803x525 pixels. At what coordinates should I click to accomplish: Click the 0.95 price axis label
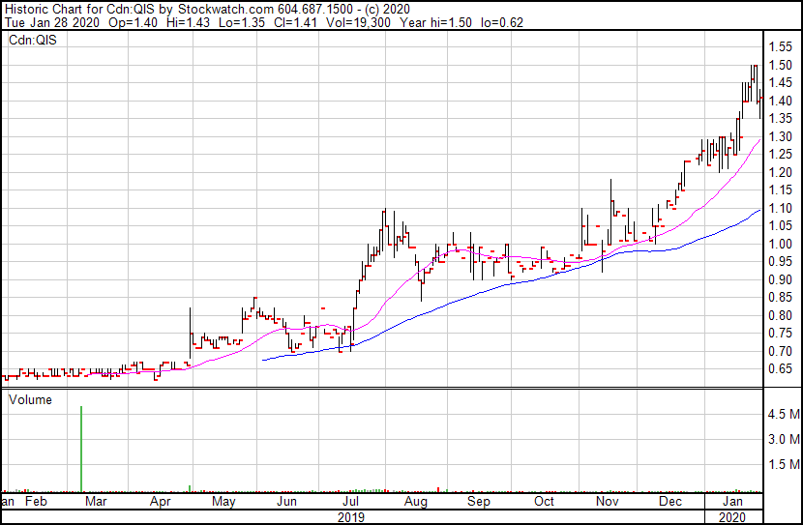781,262
